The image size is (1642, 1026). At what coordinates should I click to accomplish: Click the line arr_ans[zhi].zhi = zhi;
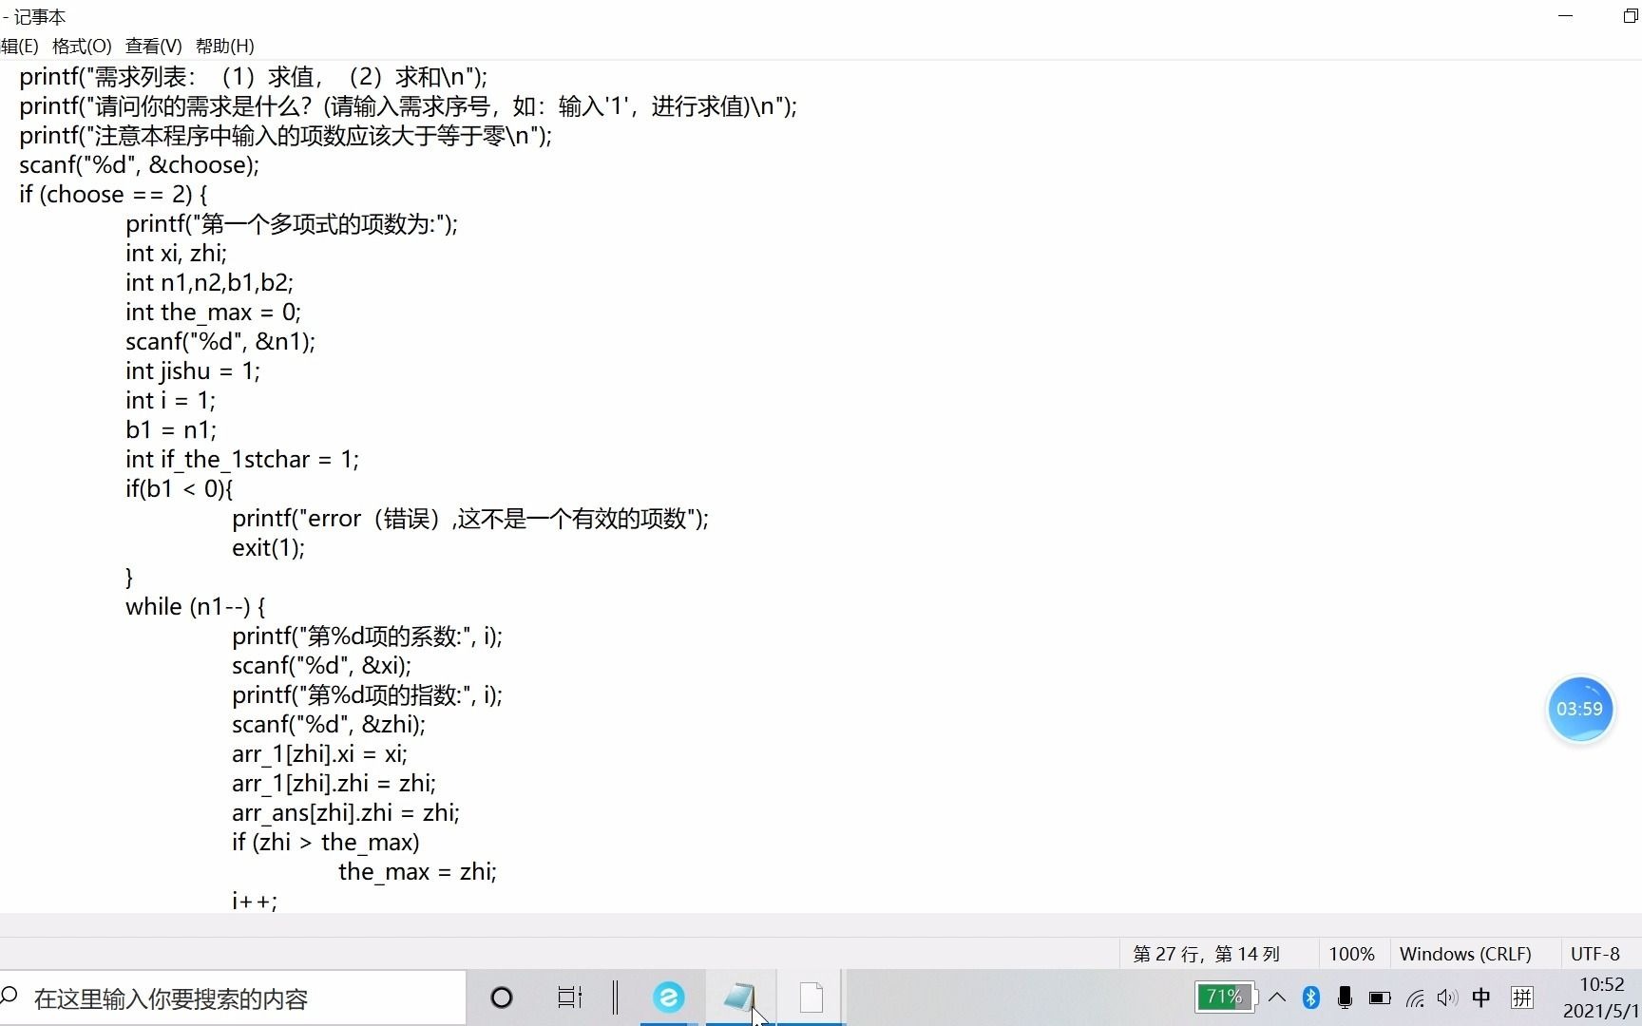[x=346, y=812]
